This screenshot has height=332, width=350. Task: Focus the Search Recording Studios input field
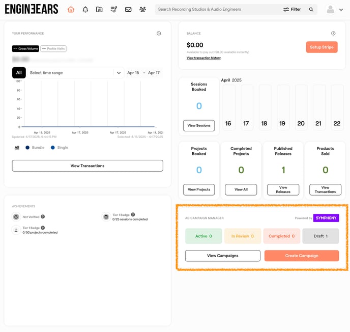click(216, 9)
